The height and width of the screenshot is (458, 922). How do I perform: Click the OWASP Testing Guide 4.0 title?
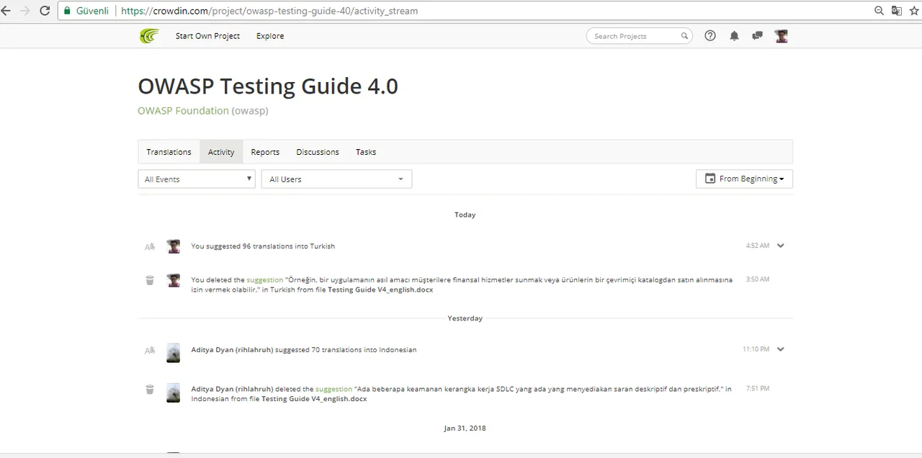click(268, 86)
